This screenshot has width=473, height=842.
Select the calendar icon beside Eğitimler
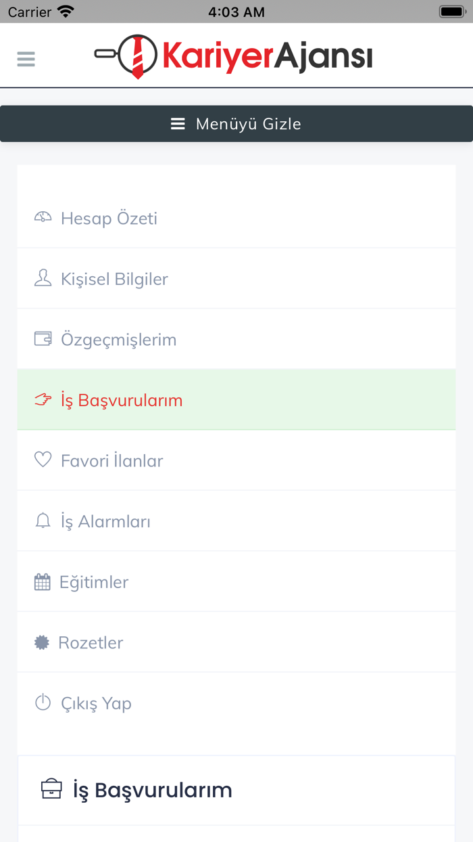coord(43,581)
